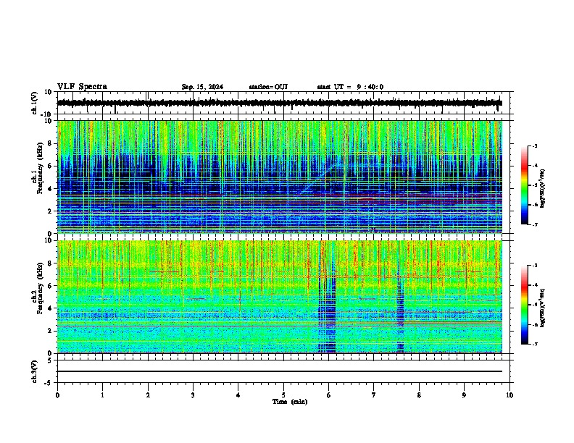Click the "ch.1(V)" axis label
Image resolution: width=574 pixels, height=443 pixels.
coord(35,103)
